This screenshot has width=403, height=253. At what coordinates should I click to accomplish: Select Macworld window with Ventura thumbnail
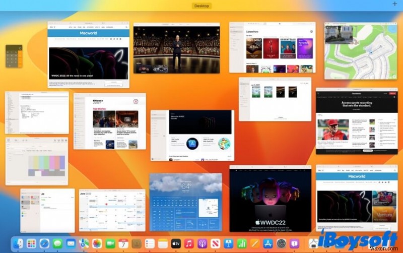[x=357, y=198]
